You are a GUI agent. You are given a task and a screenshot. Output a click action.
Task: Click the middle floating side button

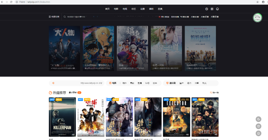point(258,126)
